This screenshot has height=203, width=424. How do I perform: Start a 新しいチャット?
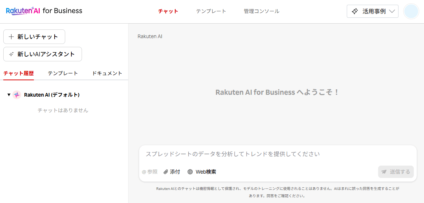[34, 37]
